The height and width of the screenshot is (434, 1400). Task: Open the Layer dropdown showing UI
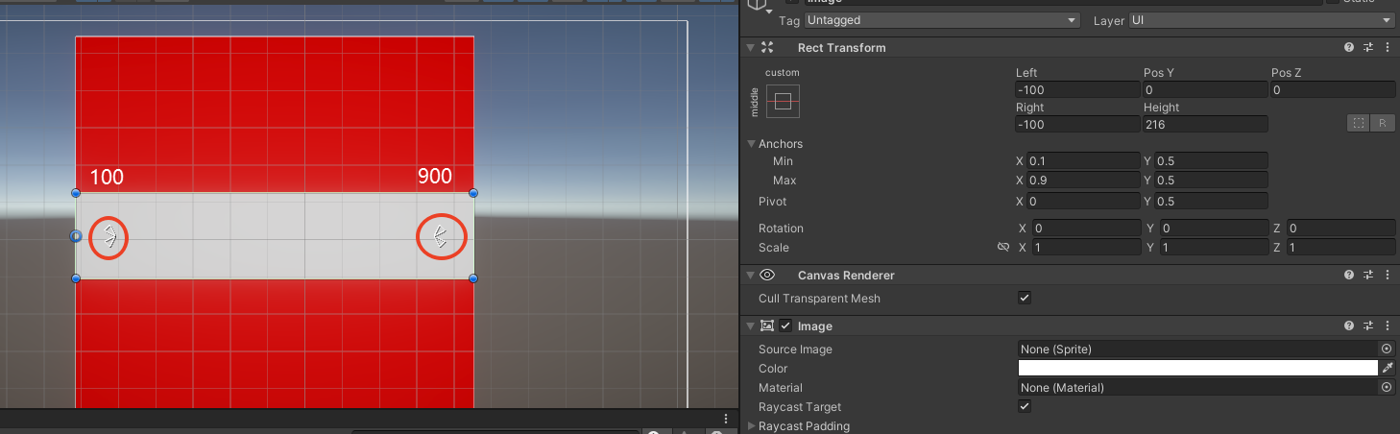pyautogui.click(x=1262, y=20)
